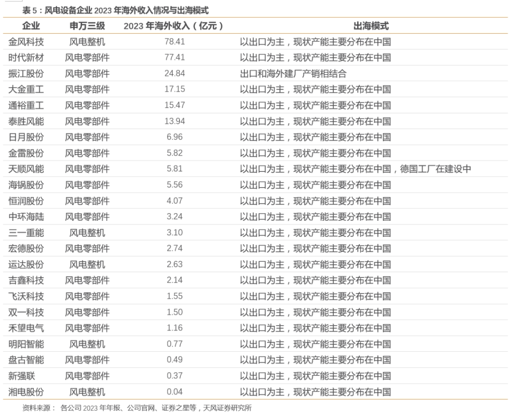Click the value '1.16'
The image size is (514, 416).
coord(175,328)
